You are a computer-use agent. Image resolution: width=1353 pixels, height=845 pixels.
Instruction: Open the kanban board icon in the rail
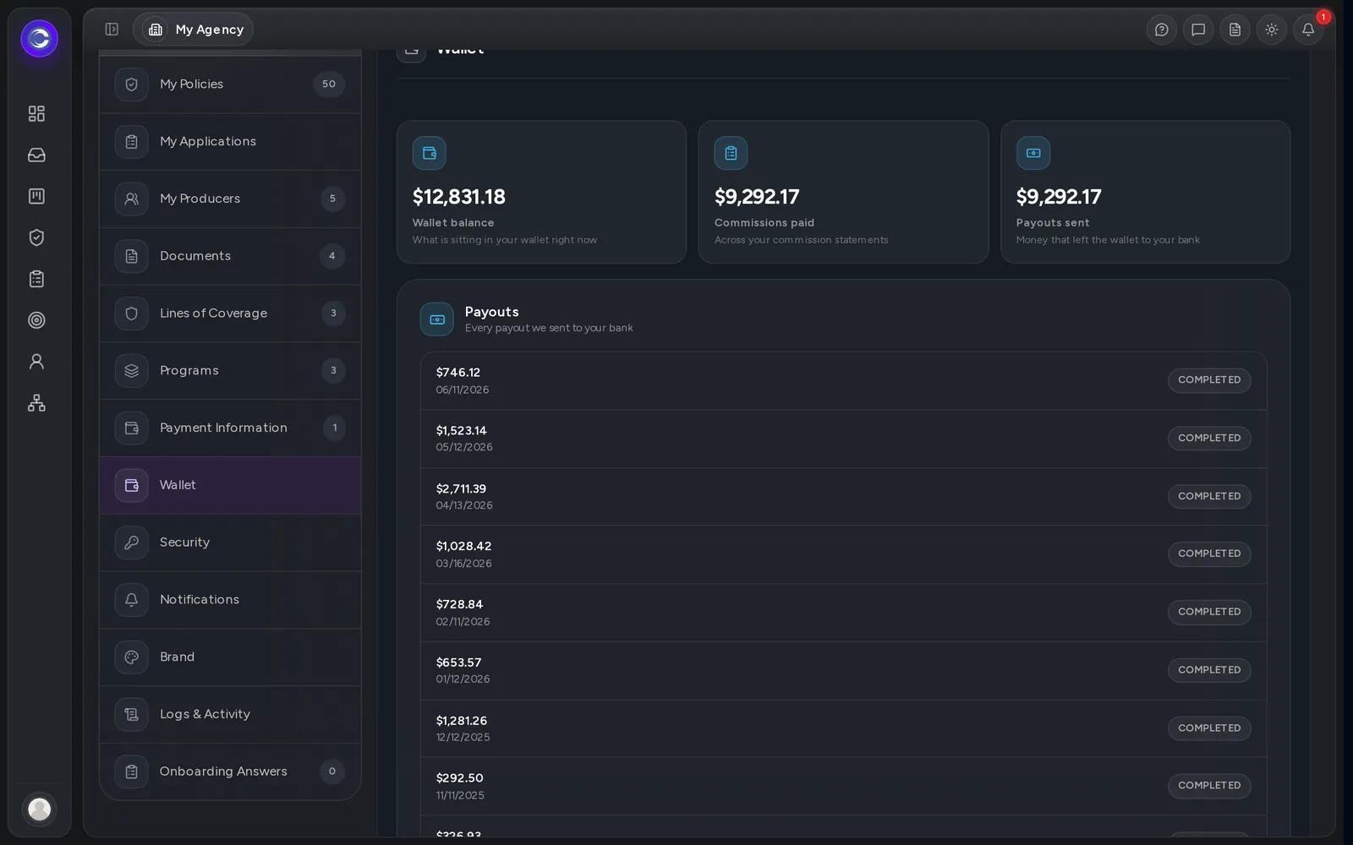36,196
